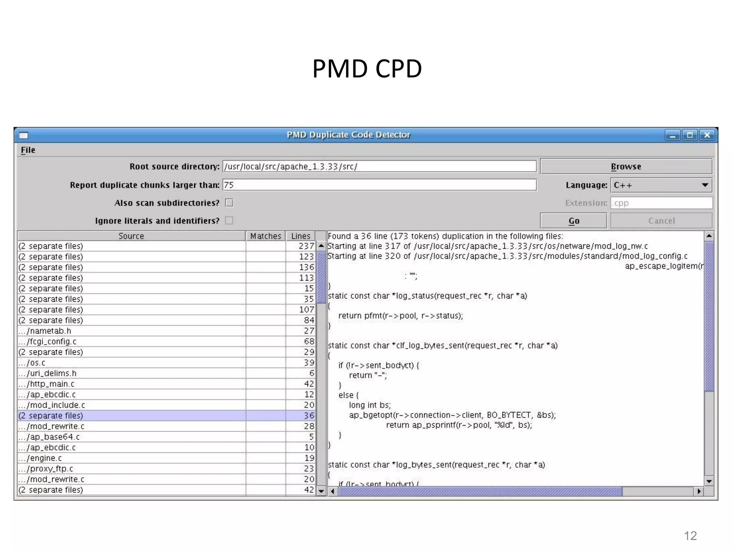Click the Extension .cpp field

tap(661, 203)
